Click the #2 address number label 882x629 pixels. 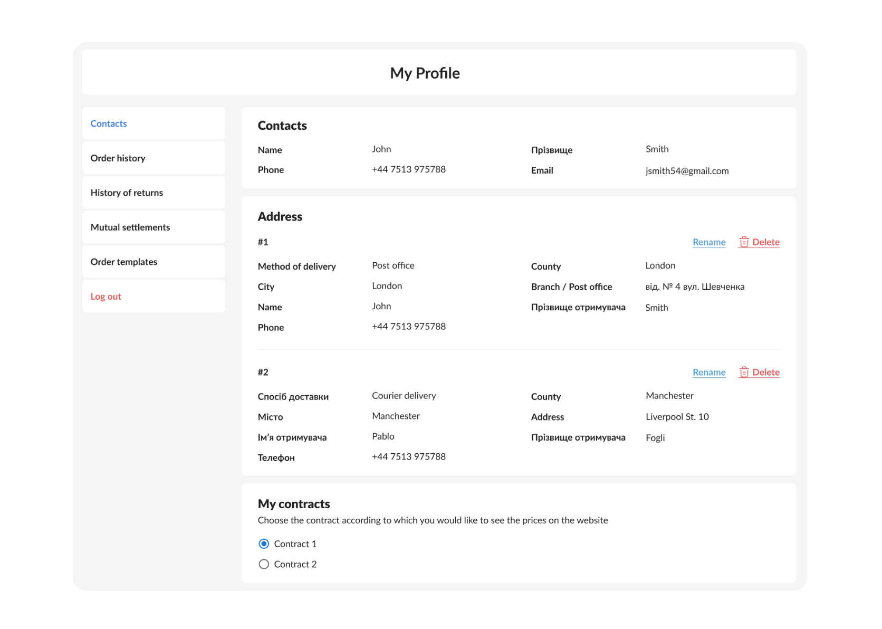(263, 372)
